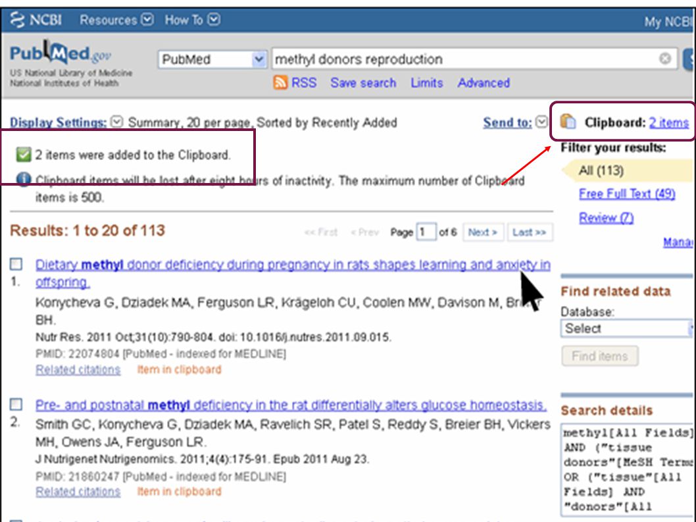Click the PubMed.gov logo
The image size is (696, 522).
click(x=61, y=53)
